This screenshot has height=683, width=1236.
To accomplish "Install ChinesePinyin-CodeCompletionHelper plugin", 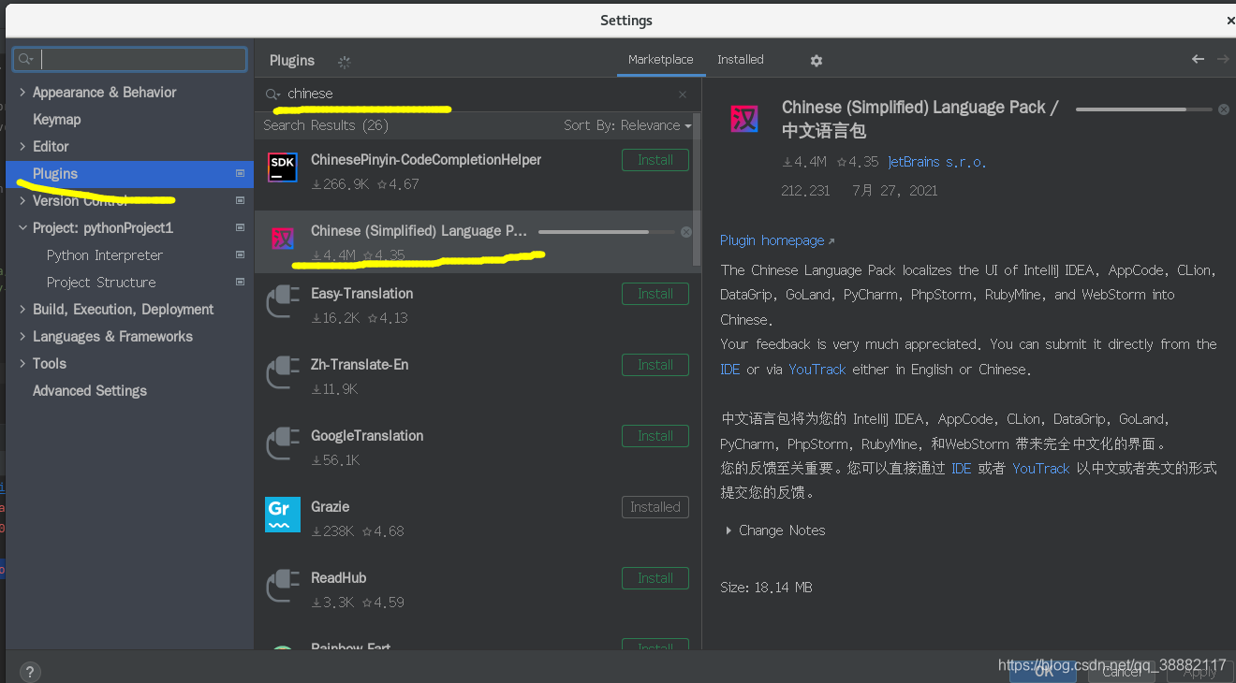I will coord(655,160).
